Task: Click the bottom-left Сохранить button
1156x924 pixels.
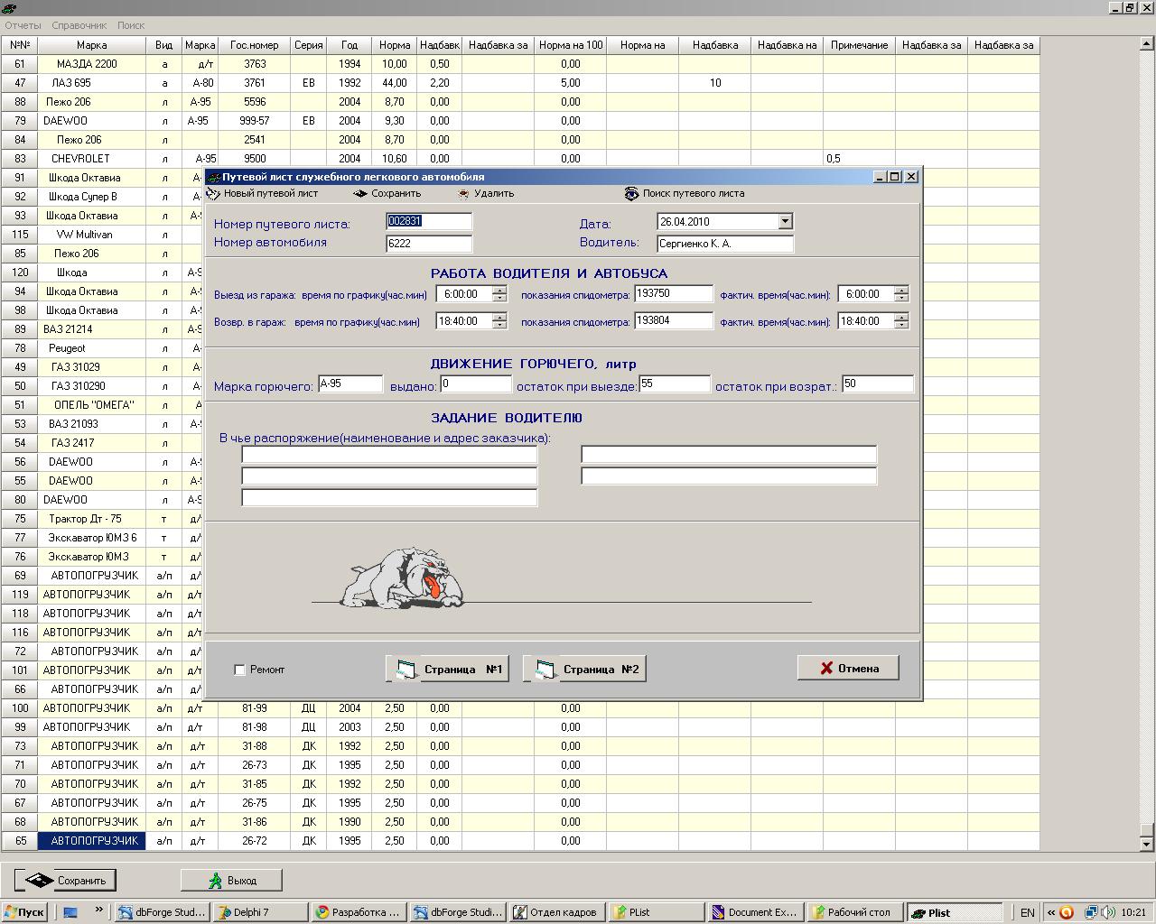Action: (x=65, y=880)
